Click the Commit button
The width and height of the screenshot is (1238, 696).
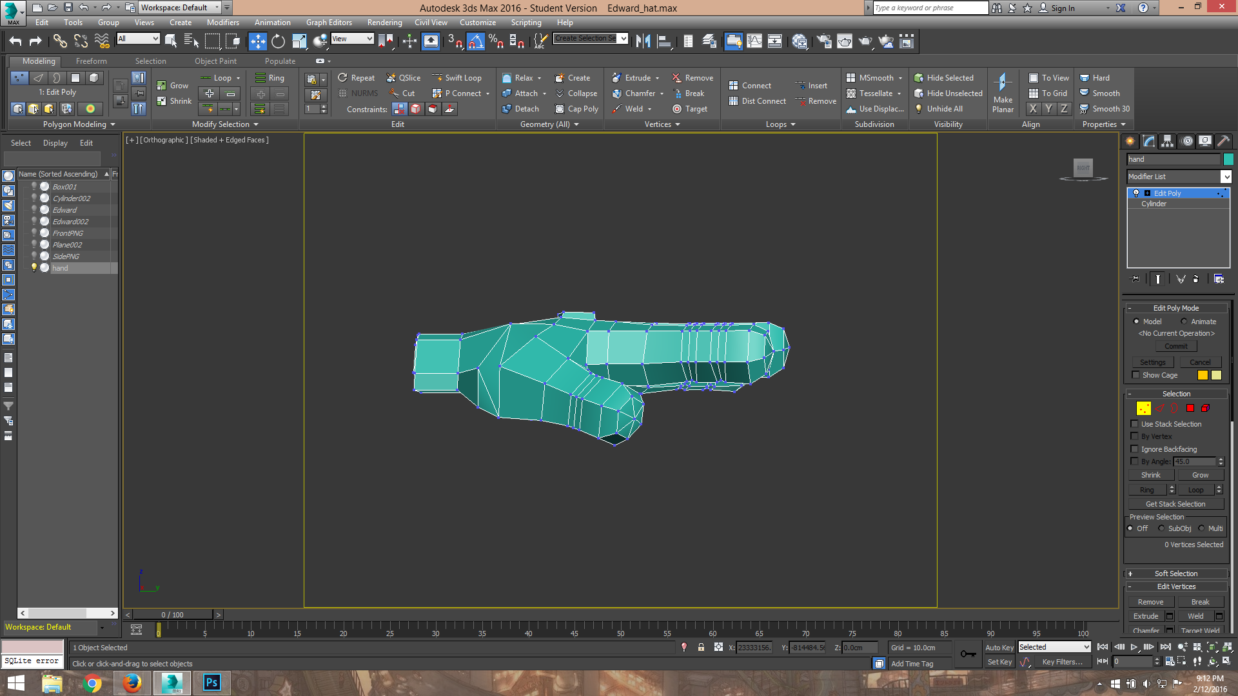click(1175, 346)
